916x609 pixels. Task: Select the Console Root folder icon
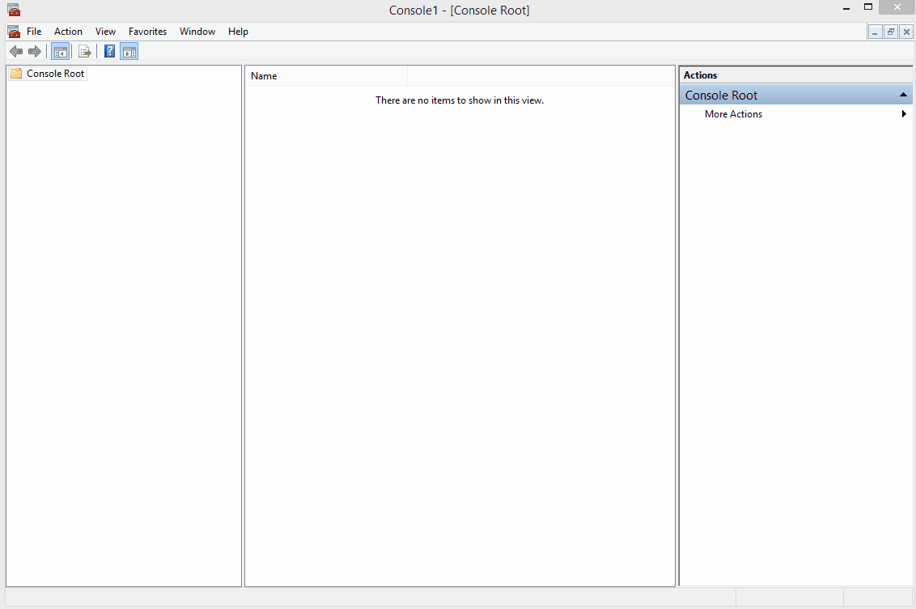pos(16,74)
